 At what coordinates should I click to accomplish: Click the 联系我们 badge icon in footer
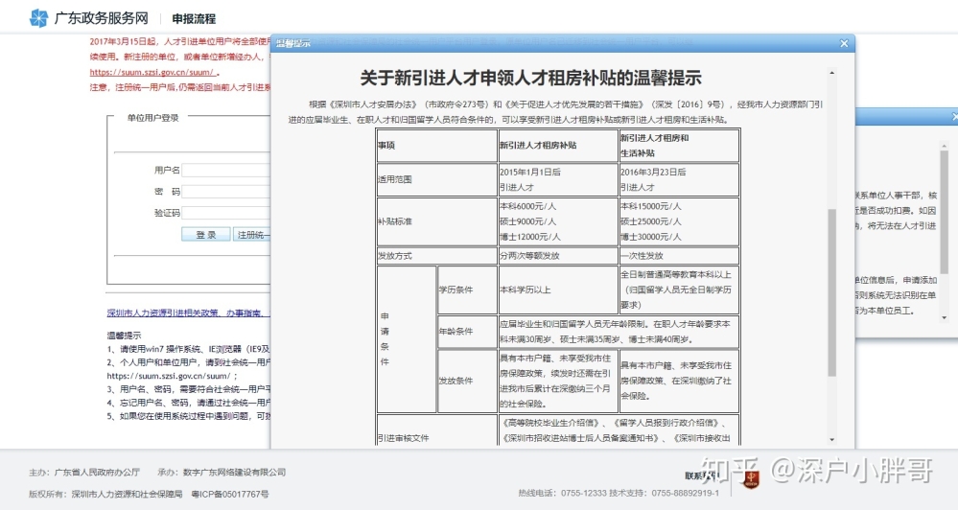coord(751,479)
